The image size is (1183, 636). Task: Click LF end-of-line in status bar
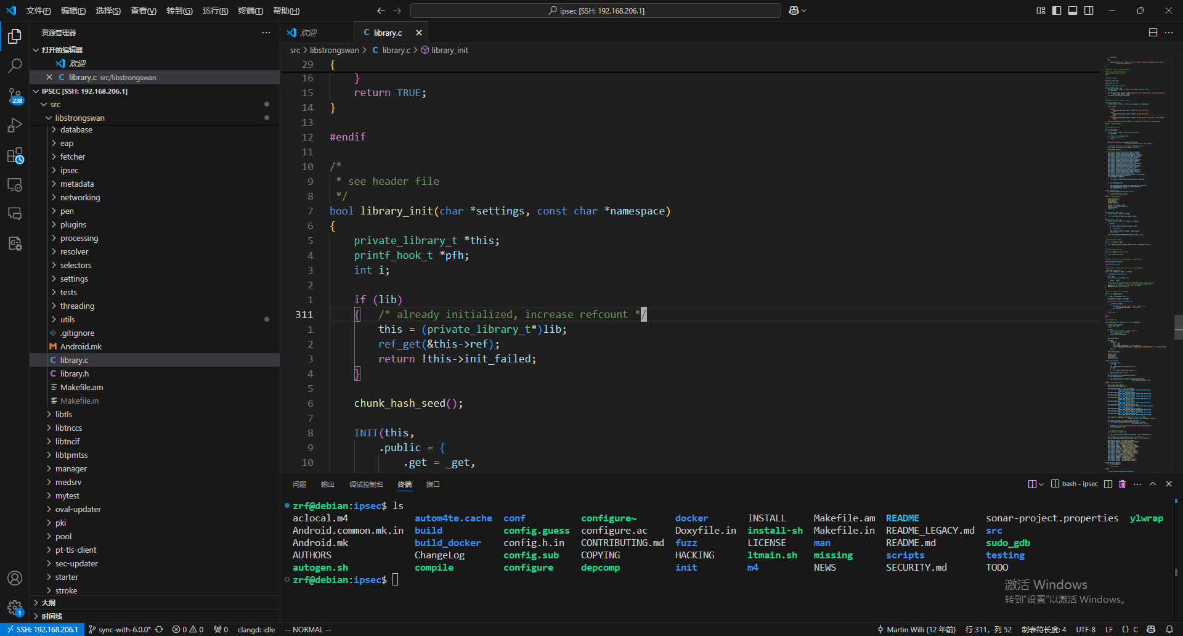[x=1109, y=629]
